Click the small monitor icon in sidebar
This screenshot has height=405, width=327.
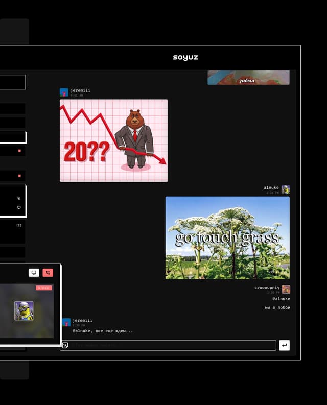(x=19, y=207)
